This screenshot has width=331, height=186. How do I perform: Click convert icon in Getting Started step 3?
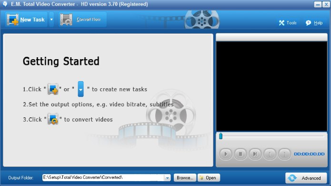click(53, 119)
